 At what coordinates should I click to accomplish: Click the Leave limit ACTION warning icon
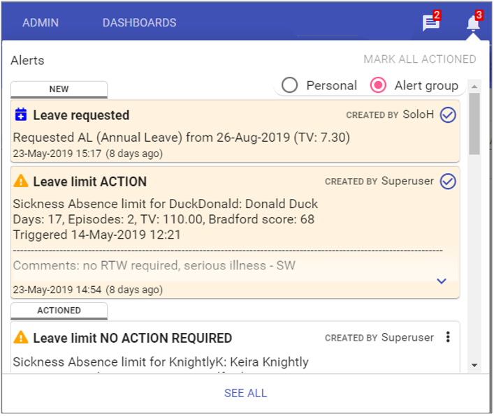[21, 181]
